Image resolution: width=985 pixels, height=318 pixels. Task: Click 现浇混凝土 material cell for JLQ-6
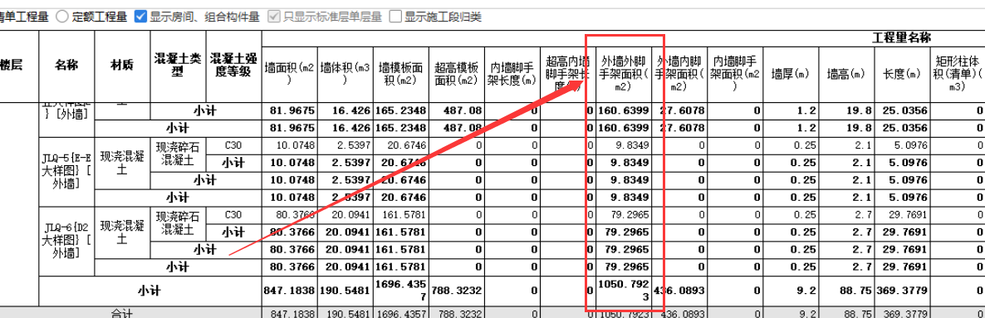122,232
